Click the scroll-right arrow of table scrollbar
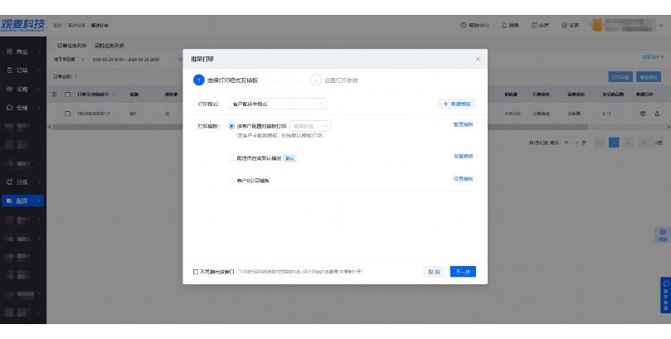This screenshot has height=339, width=671. [x=668, y=127]
